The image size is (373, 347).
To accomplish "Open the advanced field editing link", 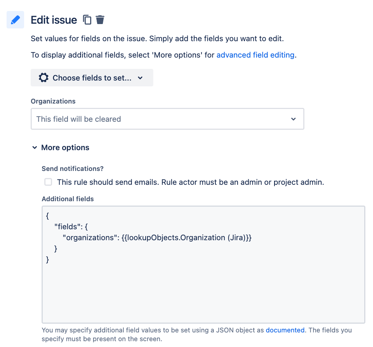I will [255, 55].
